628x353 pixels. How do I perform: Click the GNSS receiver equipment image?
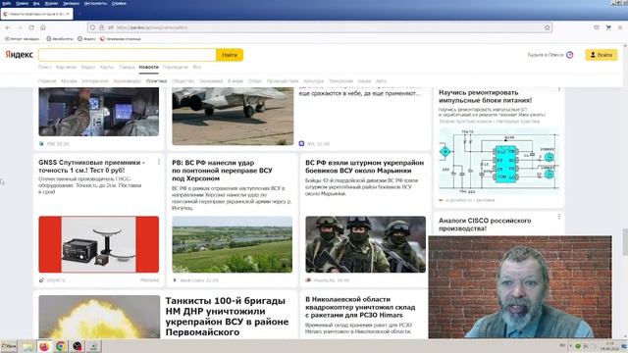[x=98, y=244]
